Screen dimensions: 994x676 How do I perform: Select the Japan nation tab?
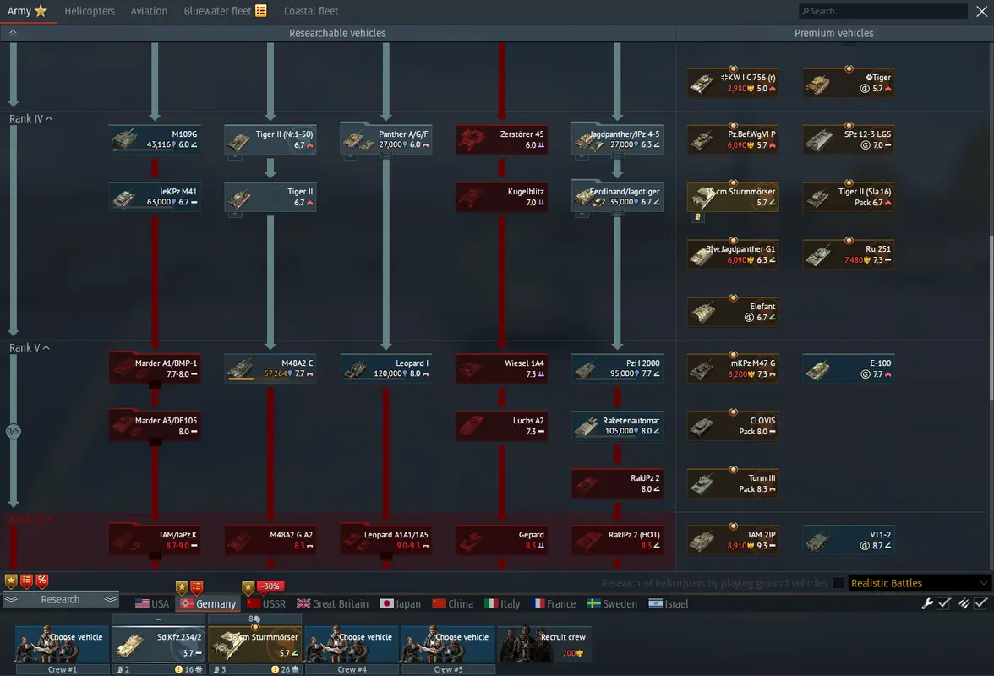click(x=400, y=604)
